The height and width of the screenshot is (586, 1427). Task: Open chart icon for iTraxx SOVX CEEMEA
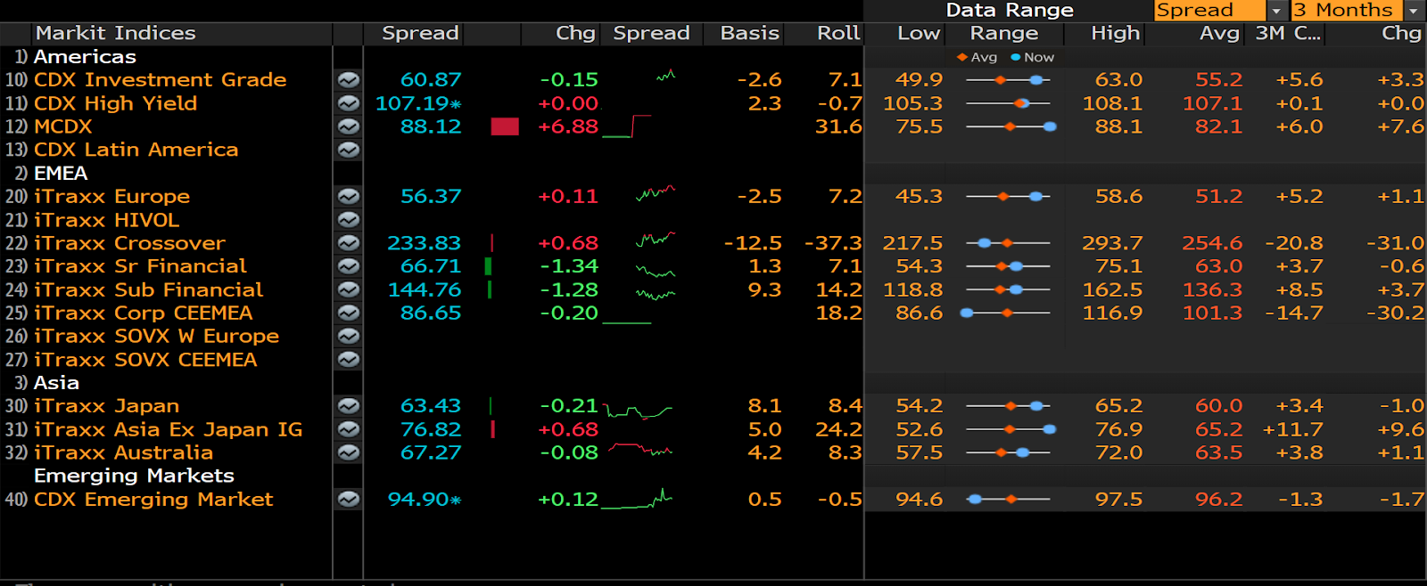click(349, 359)
